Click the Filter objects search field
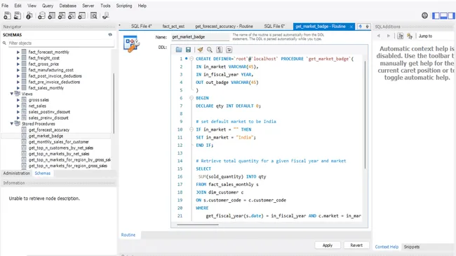 [61, 43]
